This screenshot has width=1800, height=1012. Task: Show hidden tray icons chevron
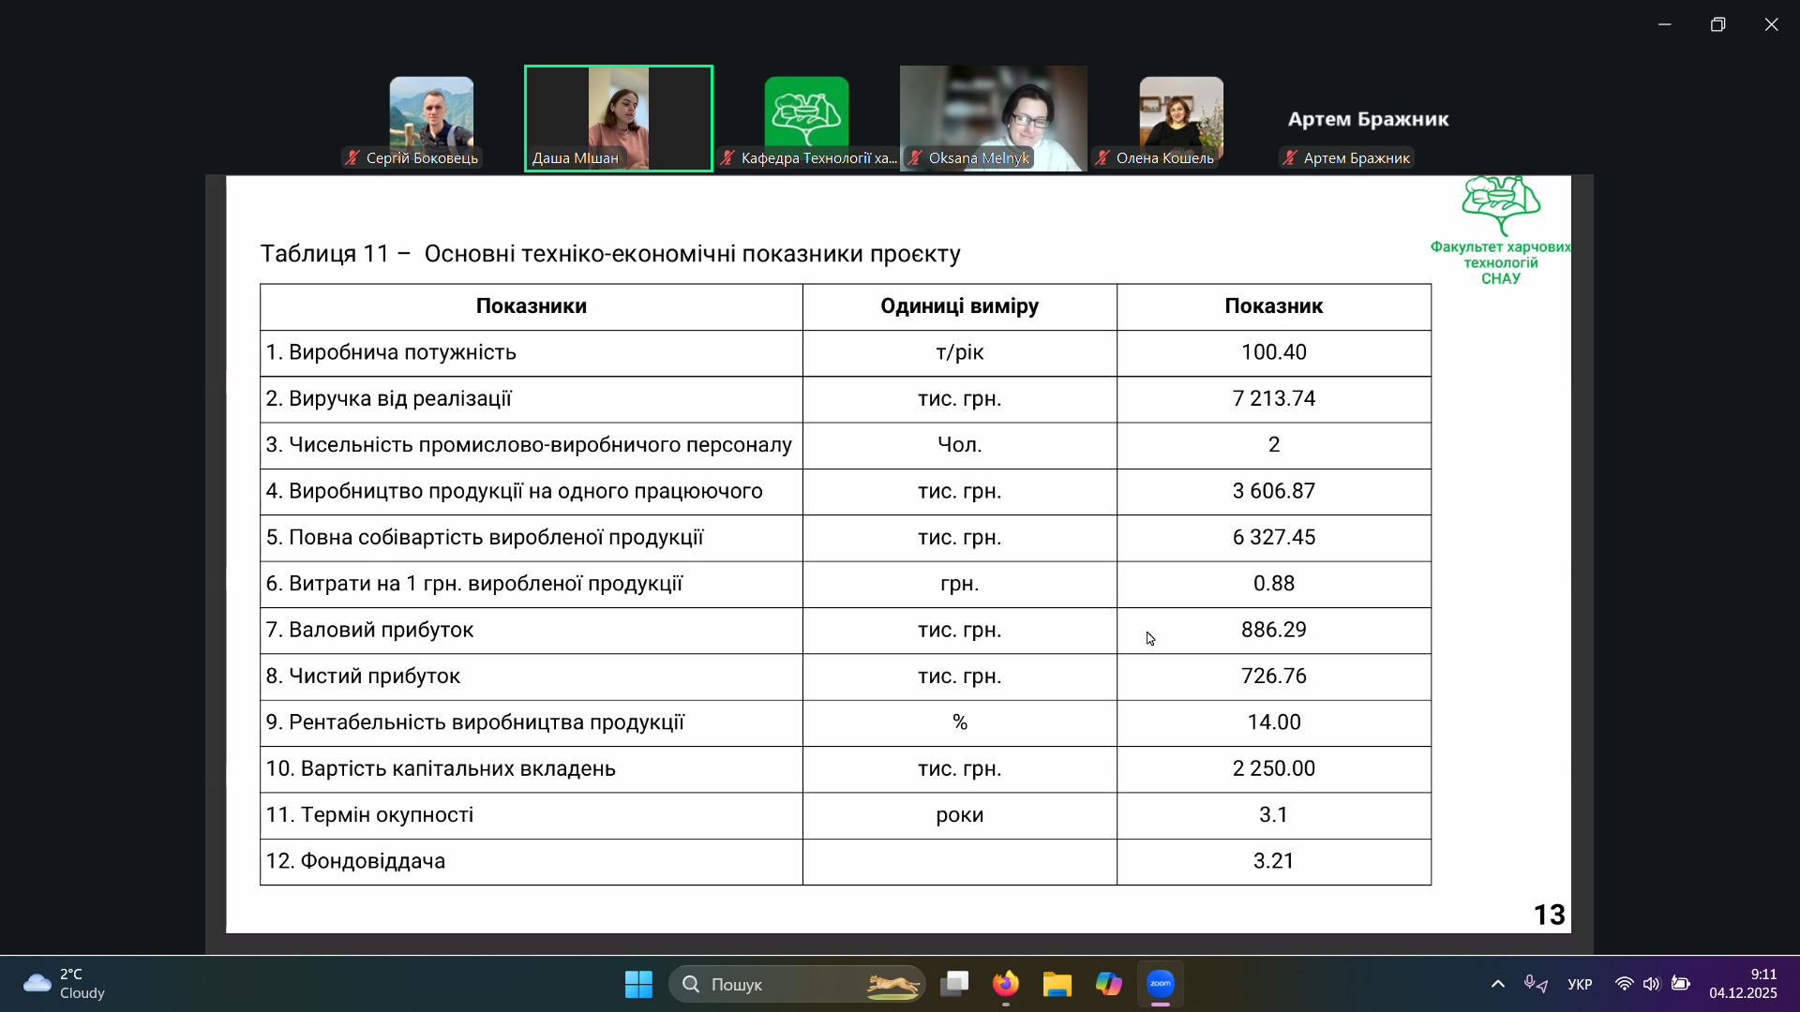click(x=1498, y=984)
